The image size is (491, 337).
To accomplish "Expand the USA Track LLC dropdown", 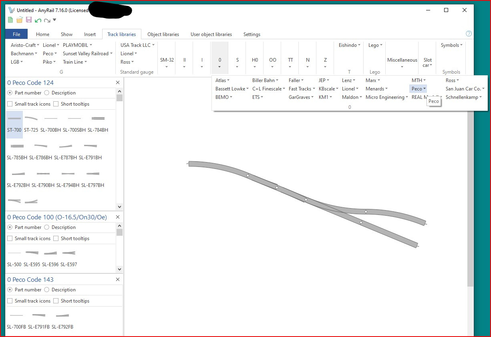I will pyautogui.click(x=137, y=45).
